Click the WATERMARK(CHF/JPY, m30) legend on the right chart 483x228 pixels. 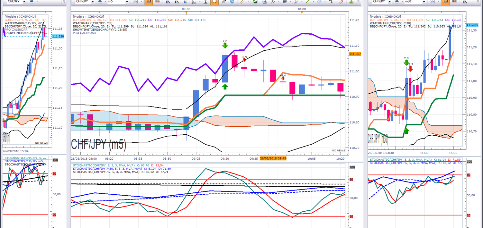(390, 23)
